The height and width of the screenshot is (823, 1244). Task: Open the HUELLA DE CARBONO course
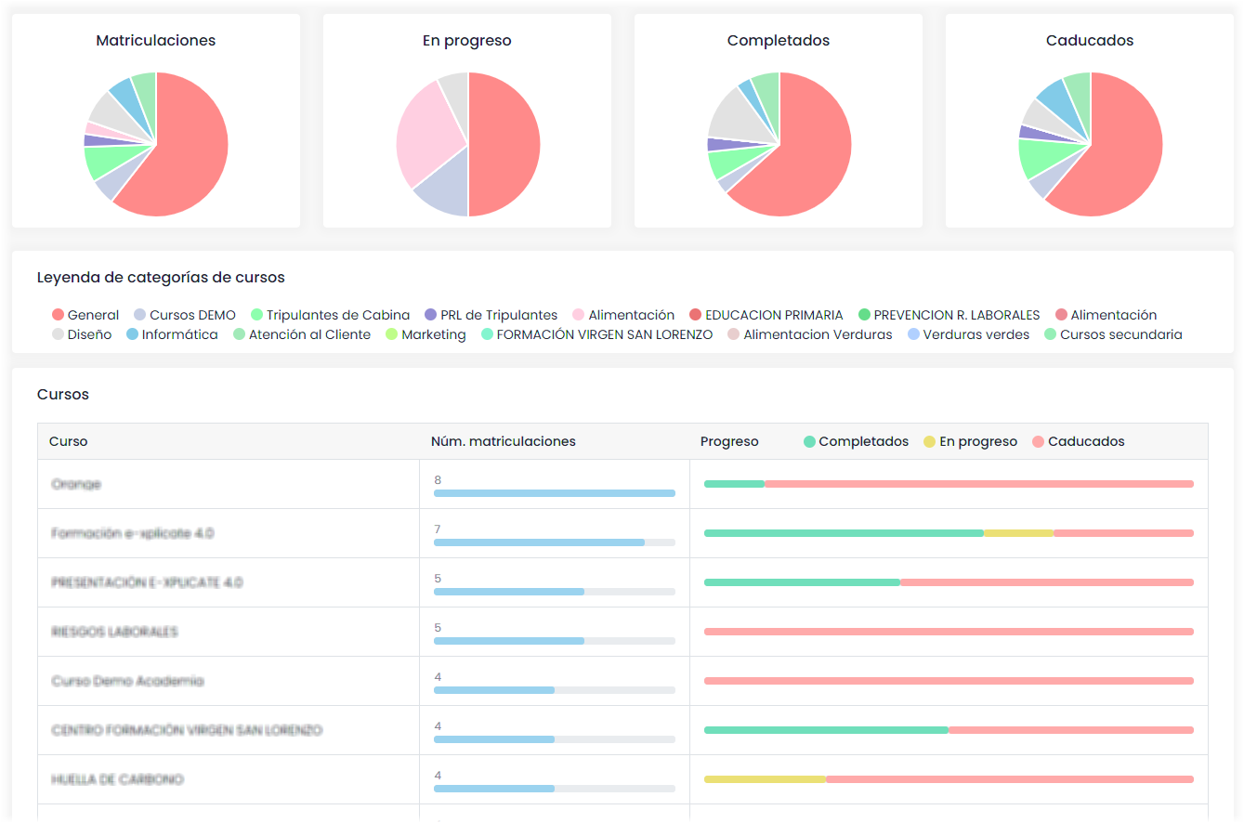(118, 779)
